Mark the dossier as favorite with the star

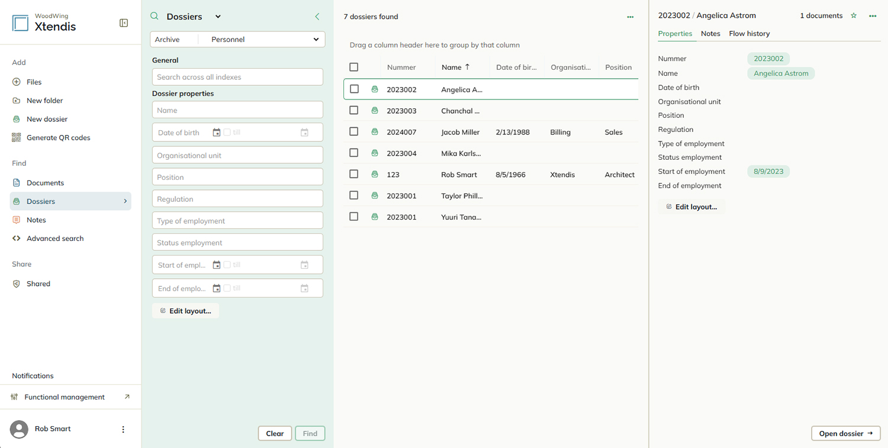[854, 16]
